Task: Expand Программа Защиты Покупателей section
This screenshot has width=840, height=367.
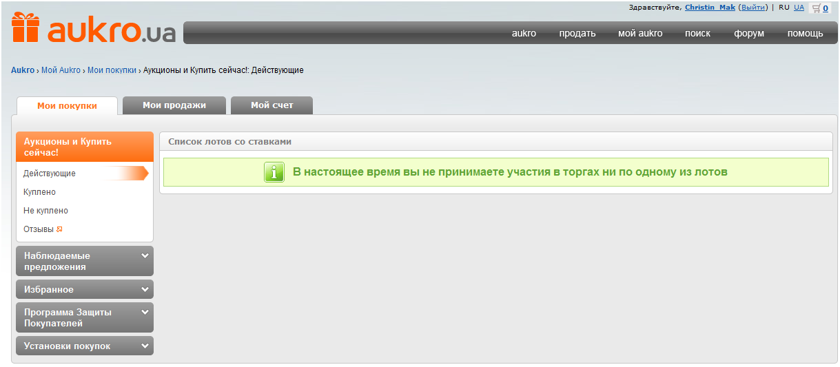Action: pyautogui.click(x=85, y=317)
